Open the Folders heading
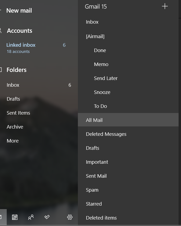 click(16, 70)
